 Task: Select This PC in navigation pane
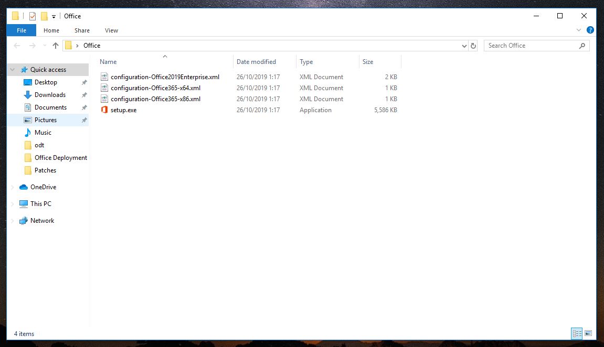click(40, 204)
